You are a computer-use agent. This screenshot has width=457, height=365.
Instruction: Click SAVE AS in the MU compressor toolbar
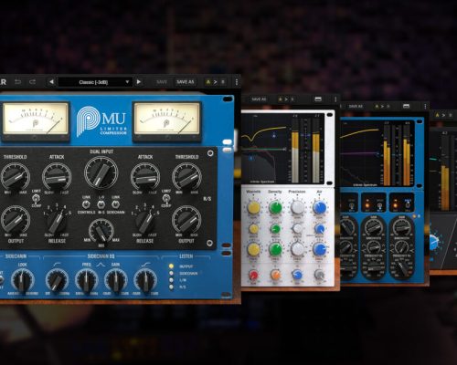185,82
